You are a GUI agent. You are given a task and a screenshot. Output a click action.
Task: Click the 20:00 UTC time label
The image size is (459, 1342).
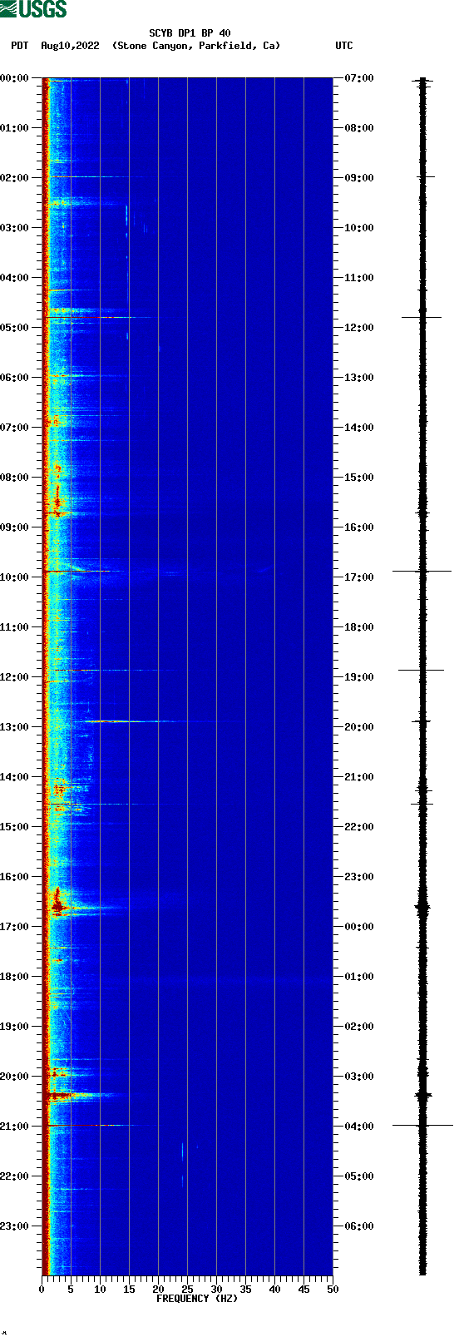click(359, 727)
